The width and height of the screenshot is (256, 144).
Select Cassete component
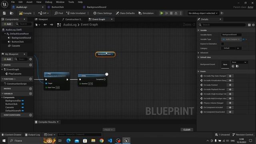tap(16, 46)
